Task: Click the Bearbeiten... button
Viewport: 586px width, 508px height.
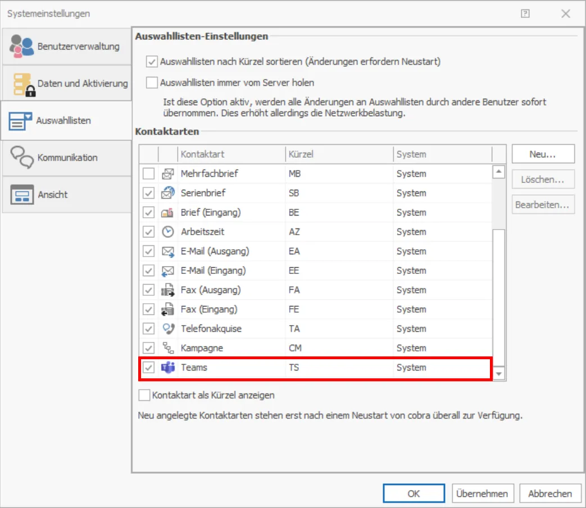Action: (543, 204)
